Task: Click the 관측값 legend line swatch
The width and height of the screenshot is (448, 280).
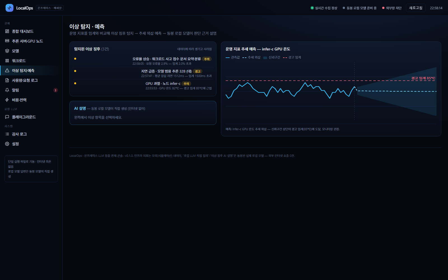Action: (x=228, y=57)
